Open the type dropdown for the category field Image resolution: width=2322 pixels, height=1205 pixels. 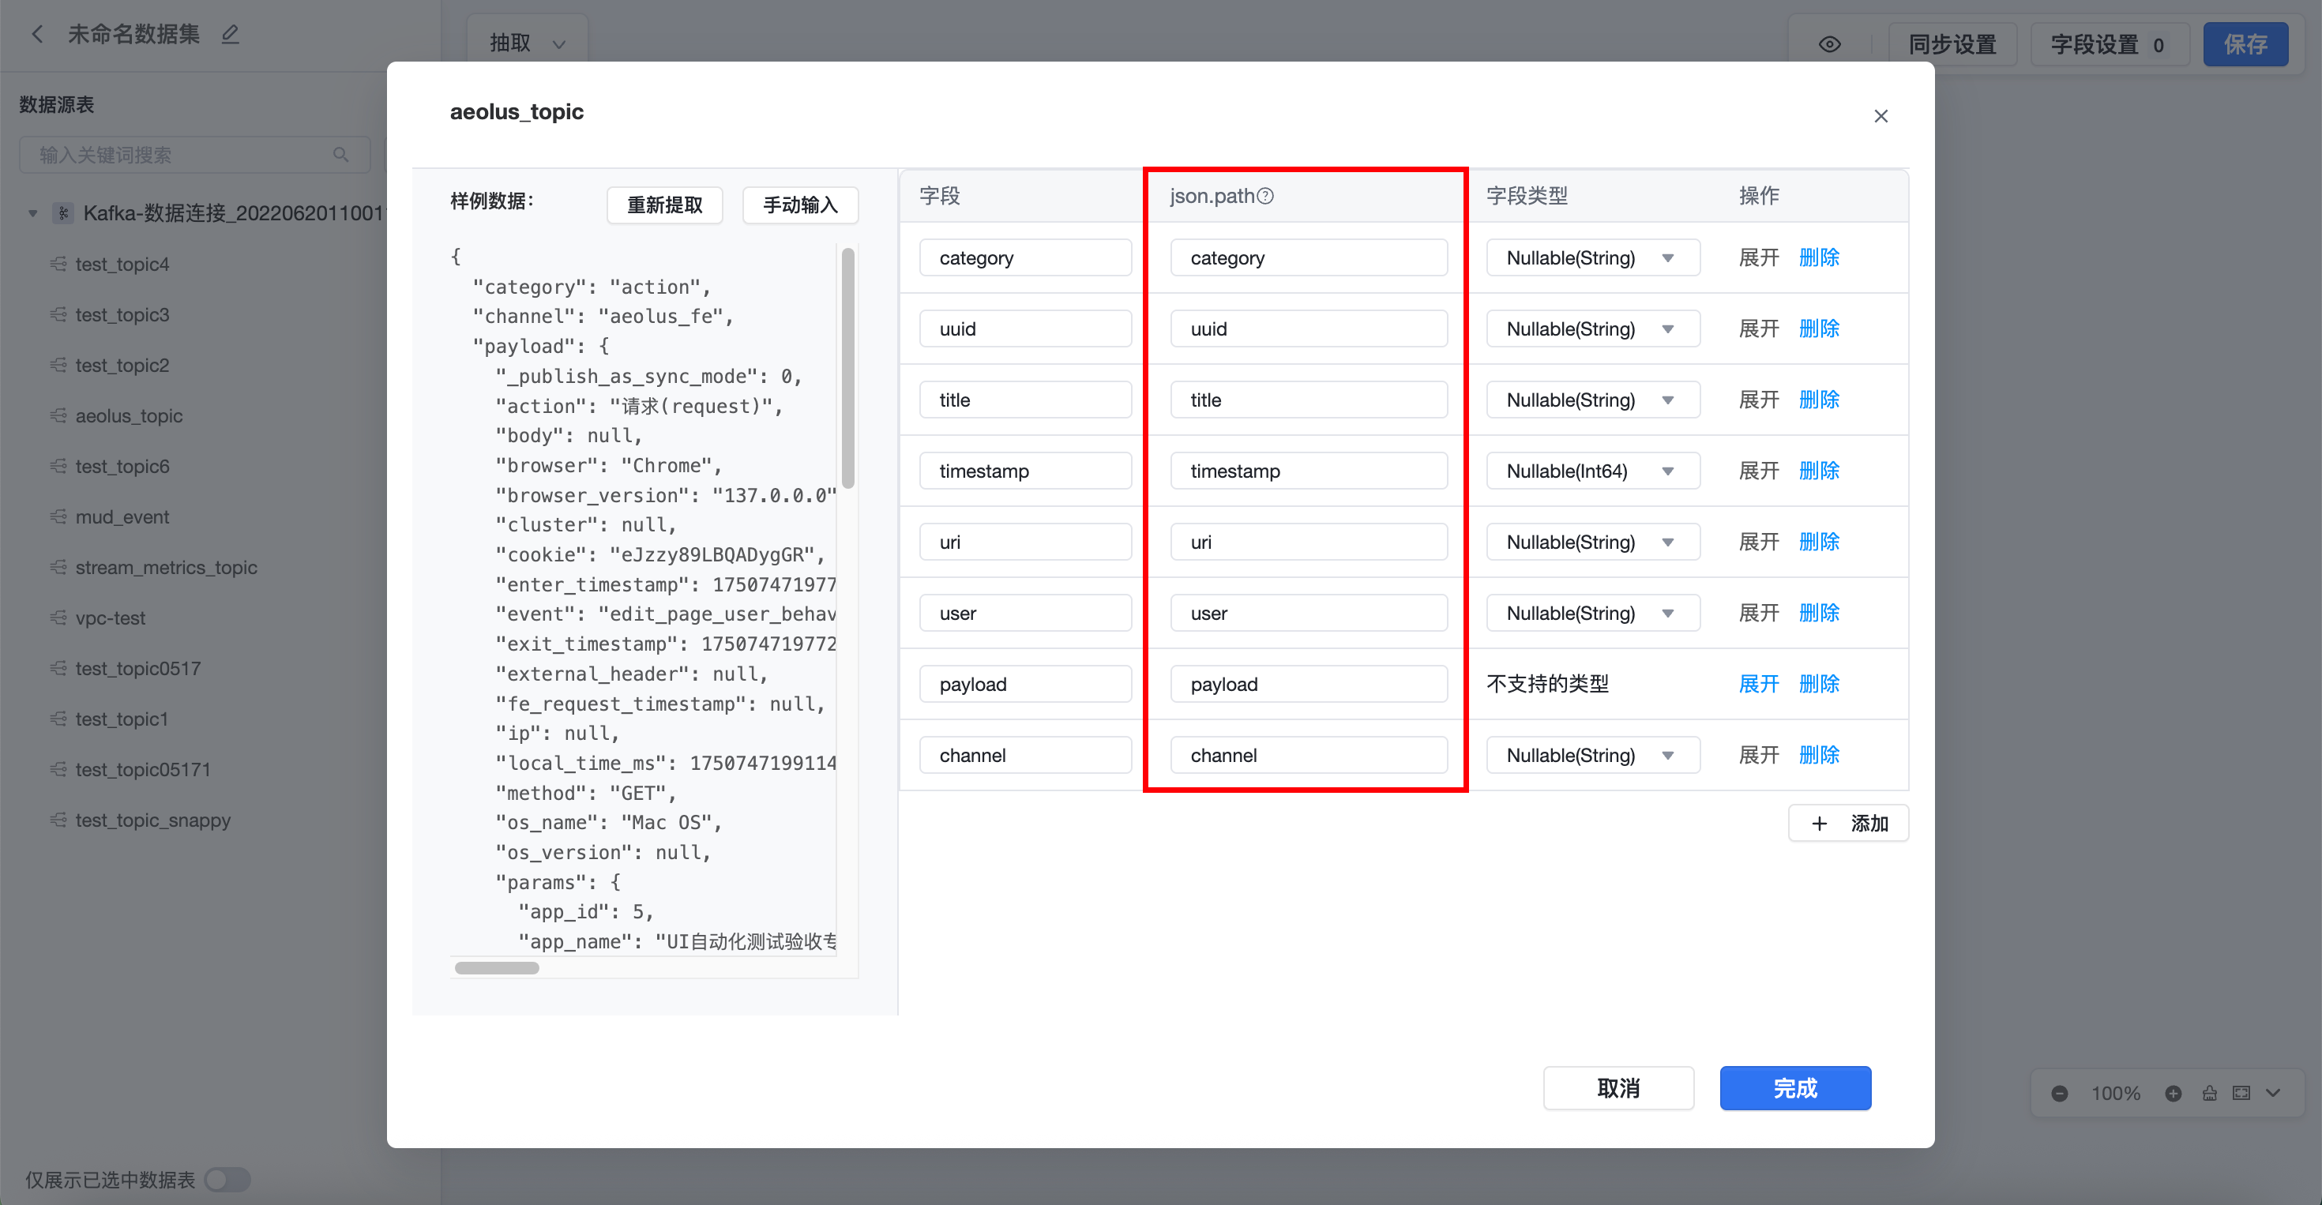point(1593,257)
